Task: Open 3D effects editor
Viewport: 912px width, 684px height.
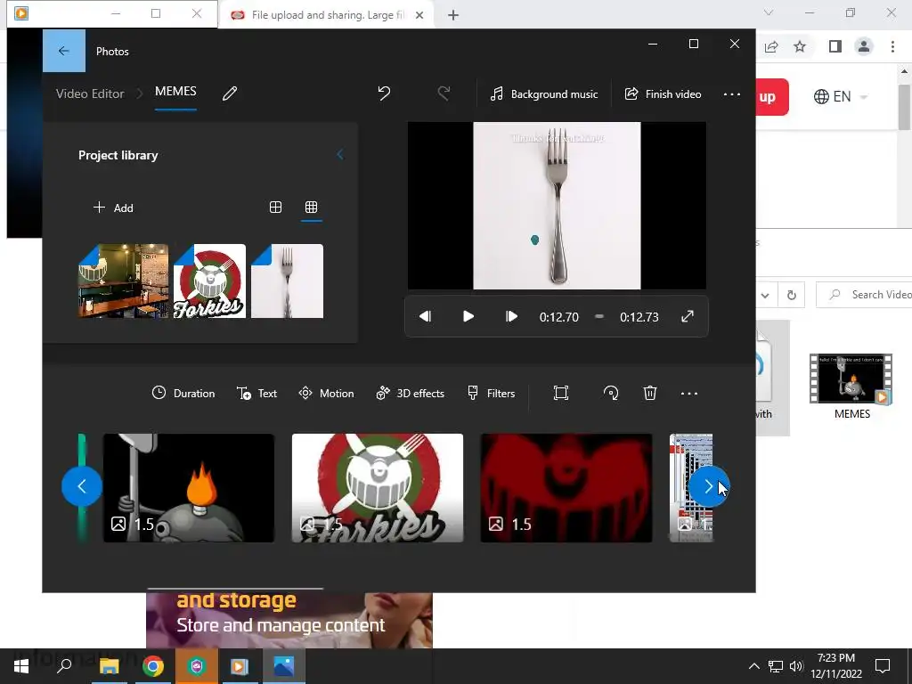Action: click(x=410, y=393)
